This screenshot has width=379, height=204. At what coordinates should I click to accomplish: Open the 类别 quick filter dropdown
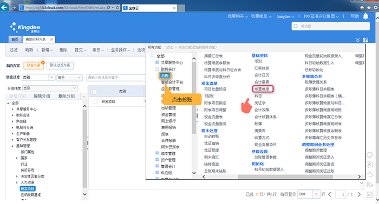[51, 77]
